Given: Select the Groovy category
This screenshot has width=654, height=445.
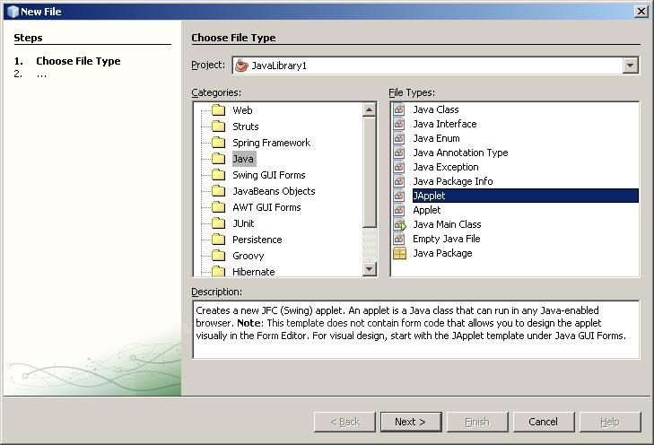Looking at the screenshot, I should pyautogui.click(x=249, y=256).
